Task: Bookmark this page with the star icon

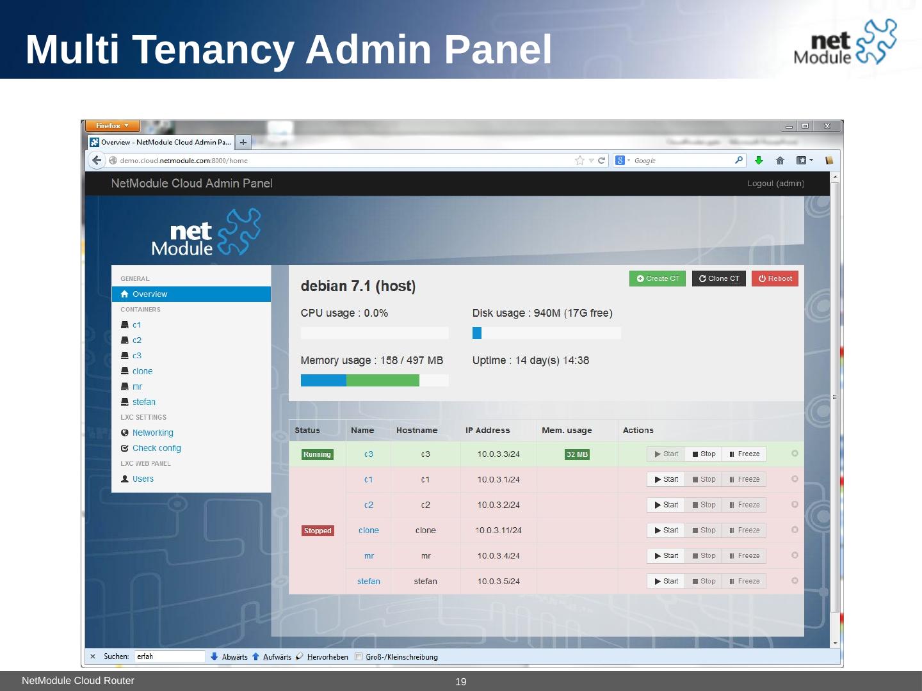Action: pyautogui.click(x=580, y=161)
